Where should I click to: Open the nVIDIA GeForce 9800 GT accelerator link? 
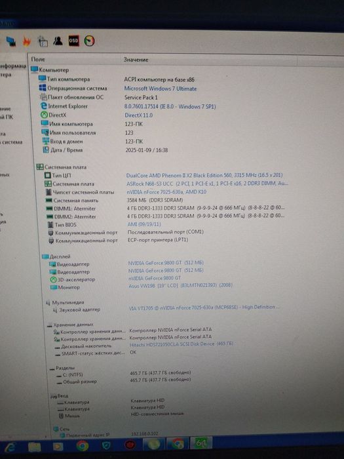(155, 278)
